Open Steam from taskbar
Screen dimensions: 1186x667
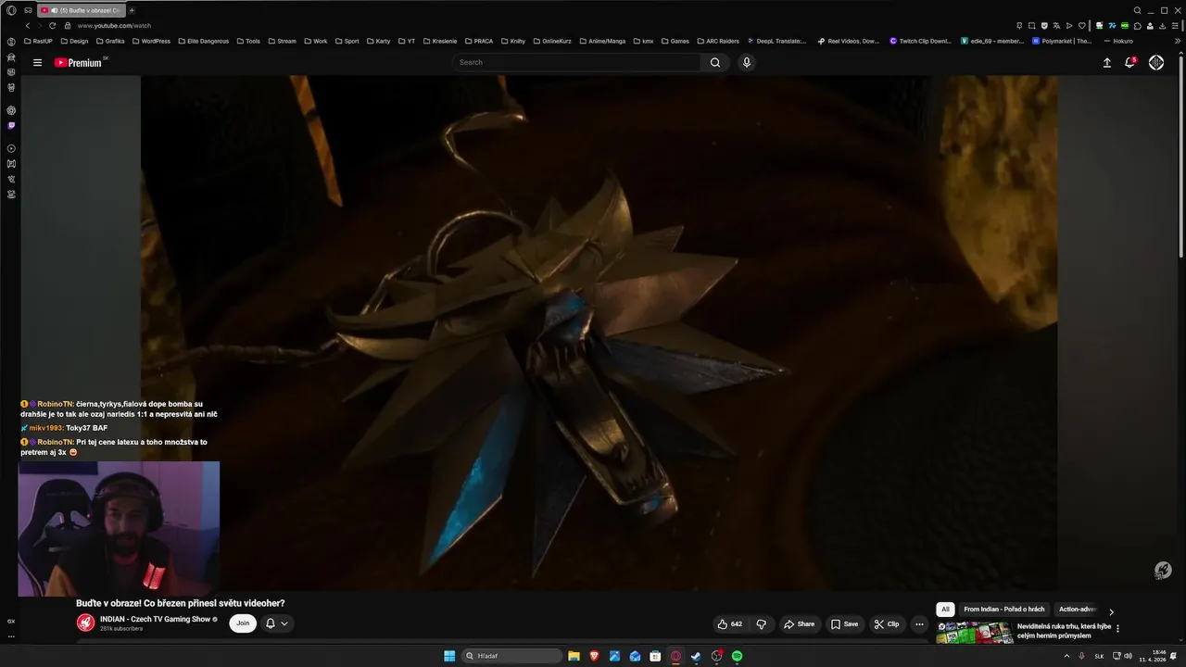point(696,656)
